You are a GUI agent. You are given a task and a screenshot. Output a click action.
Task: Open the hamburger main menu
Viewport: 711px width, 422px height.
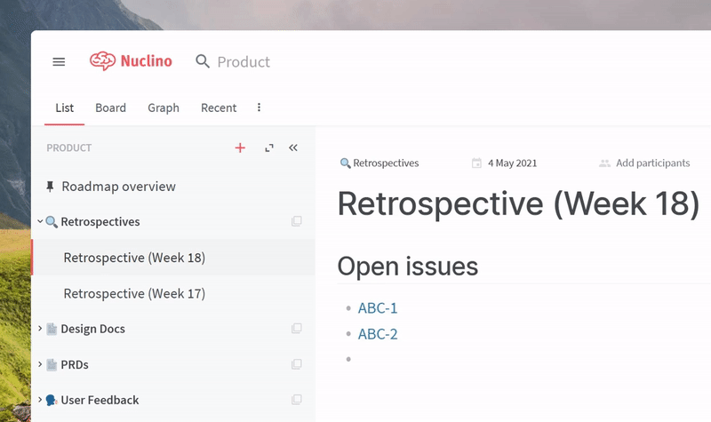[x=59, y=61]
